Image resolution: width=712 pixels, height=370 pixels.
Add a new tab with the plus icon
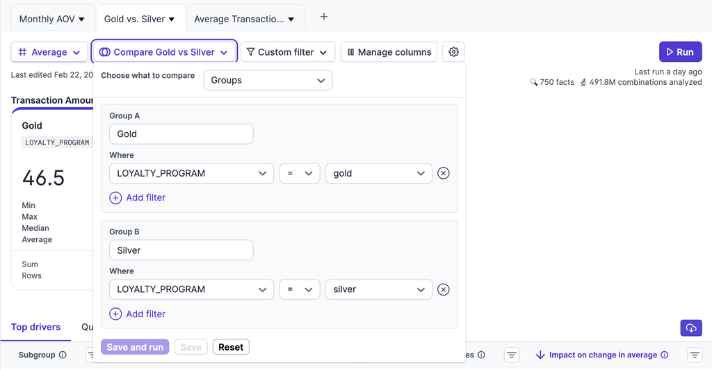(x=323, y=17)
